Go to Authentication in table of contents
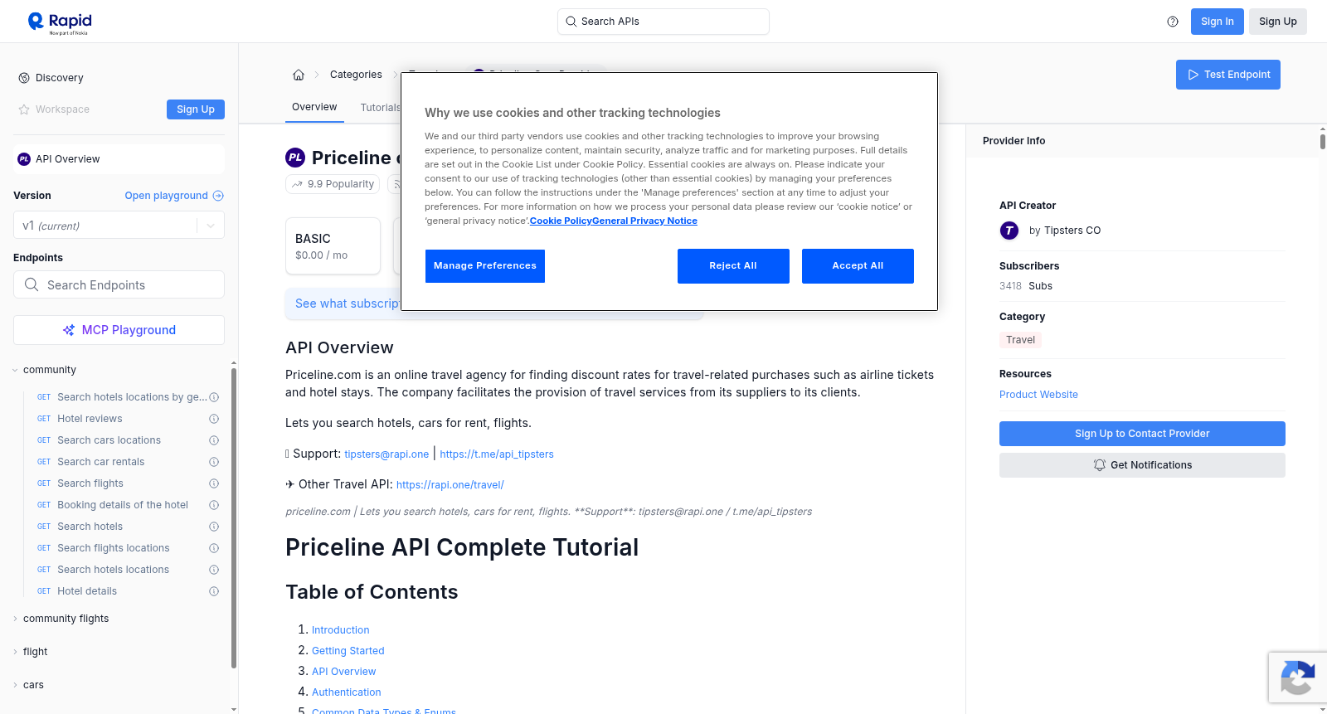Screen dimensions: 1327x714 pos(347,692)
